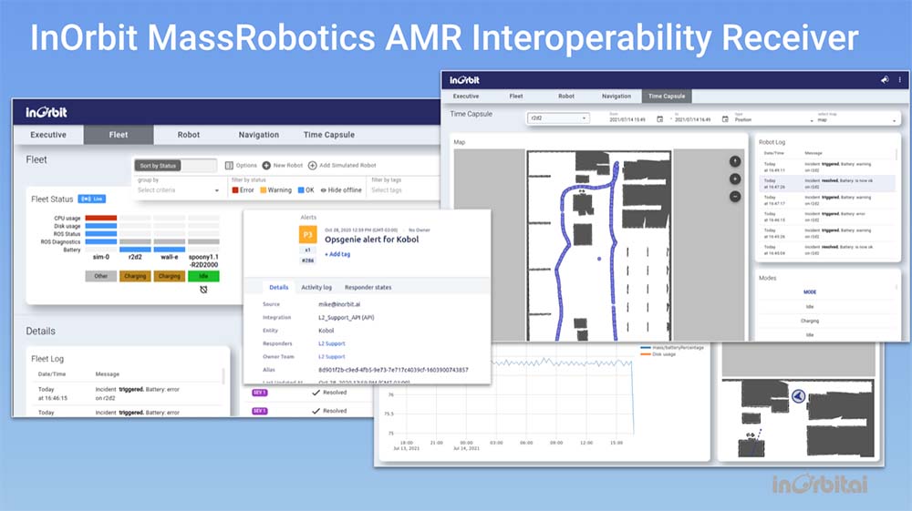Open the Options list icon
Image resolution: width=912 pixels, height=511 pixels.
228,166
